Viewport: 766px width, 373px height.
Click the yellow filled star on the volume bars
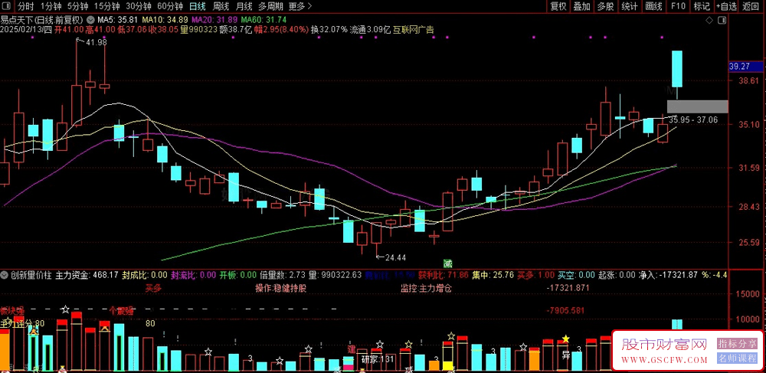coord(566,339)
